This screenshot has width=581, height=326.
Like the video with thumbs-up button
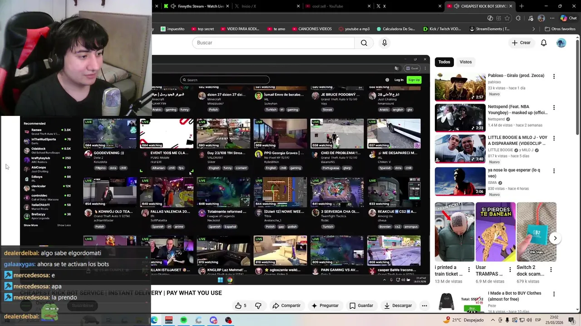(241, 306)
